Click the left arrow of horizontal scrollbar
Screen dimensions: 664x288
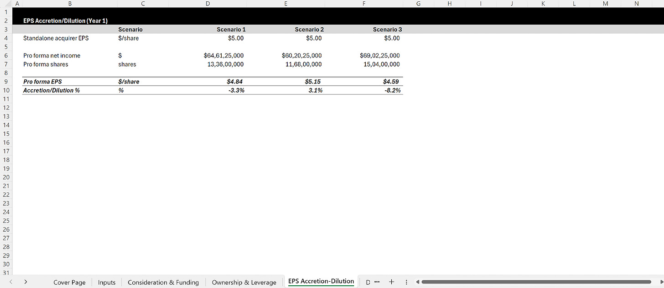417,282
